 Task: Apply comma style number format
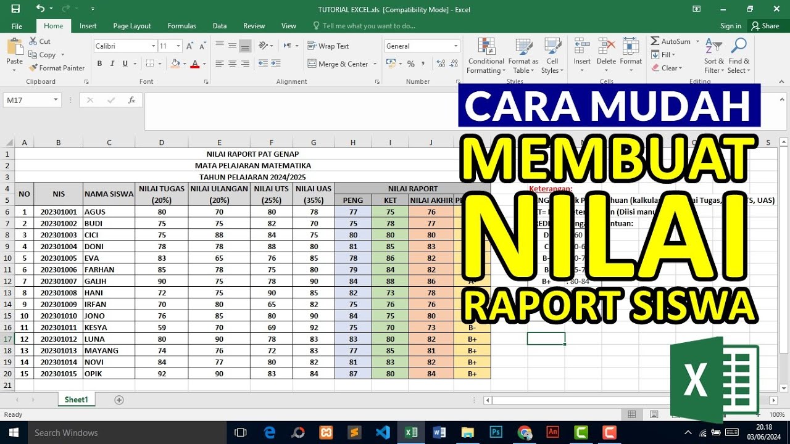[x=424, y=64]
